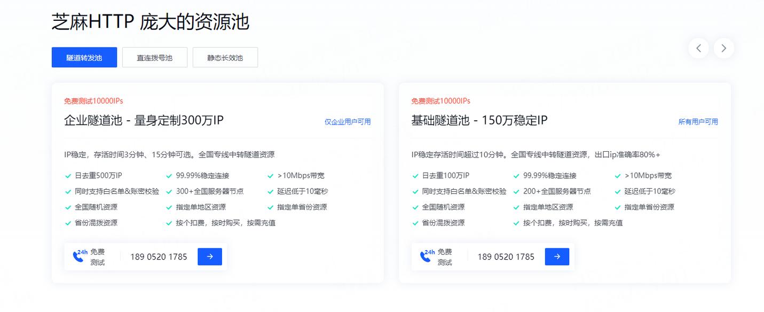This screenshot has width=764, height=312.
Task: Click checkmark beside 日去重100万IP
Action: pyautogui.click(x=415, y=176)
